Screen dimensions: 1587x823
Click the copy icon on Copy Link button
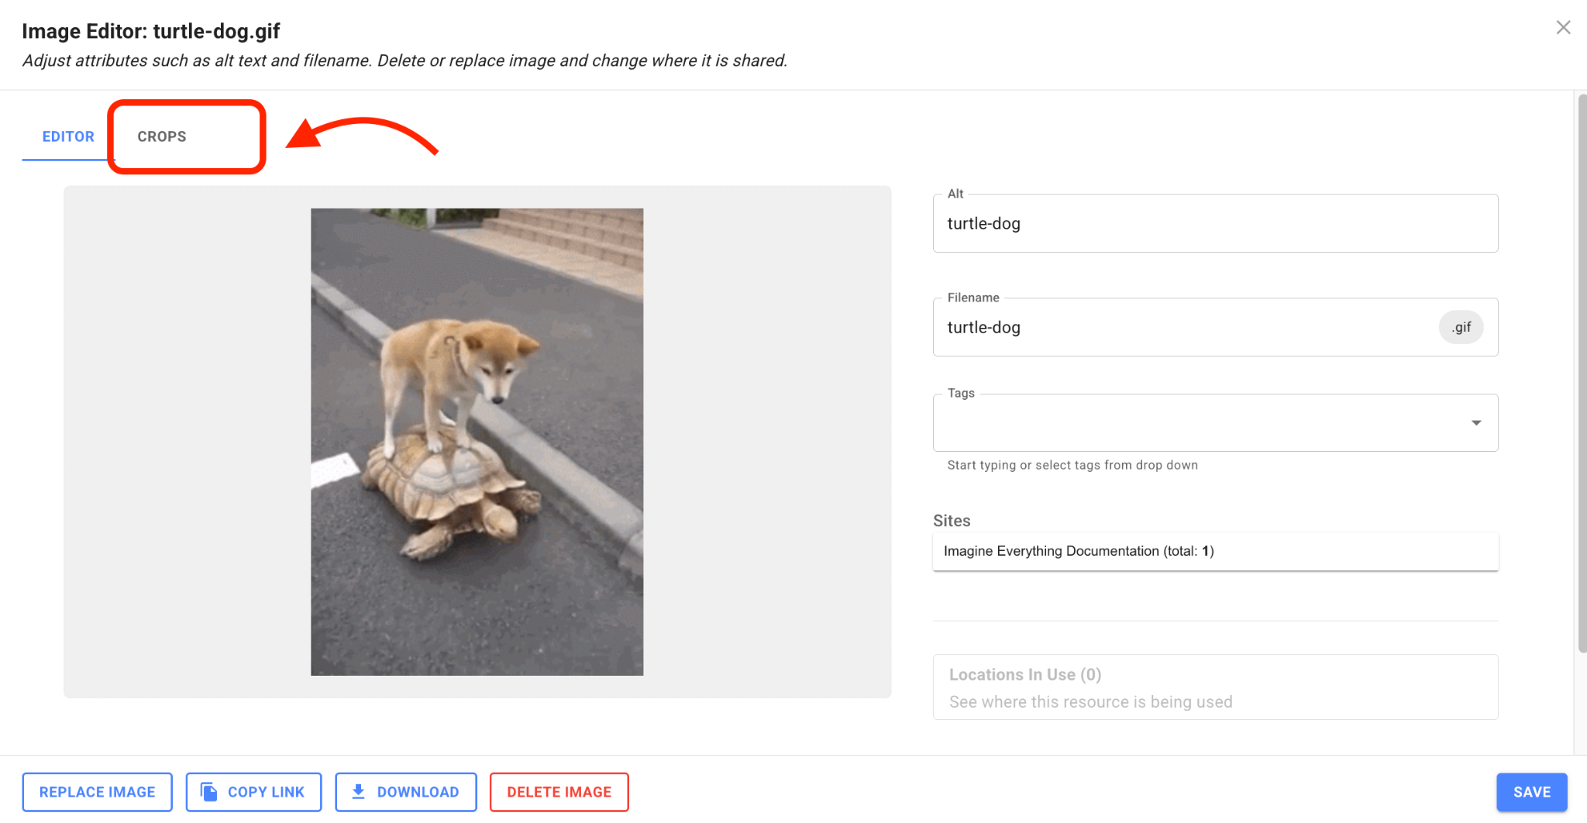207,791
